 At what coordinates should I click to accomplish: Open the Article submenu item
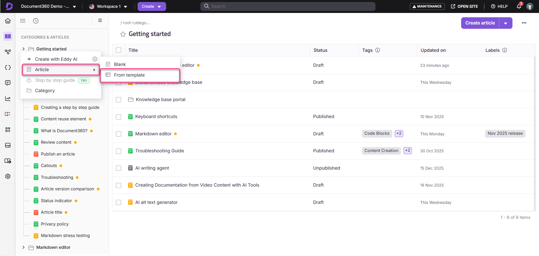click(61, 70)
